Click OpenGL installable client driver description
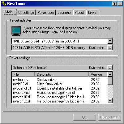Screen dimensions: 124x124 pos(59,88)
